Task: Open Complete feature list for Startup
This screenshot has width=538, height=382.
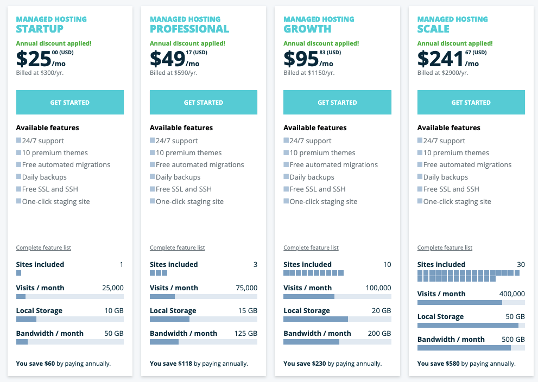Action: 43,247
